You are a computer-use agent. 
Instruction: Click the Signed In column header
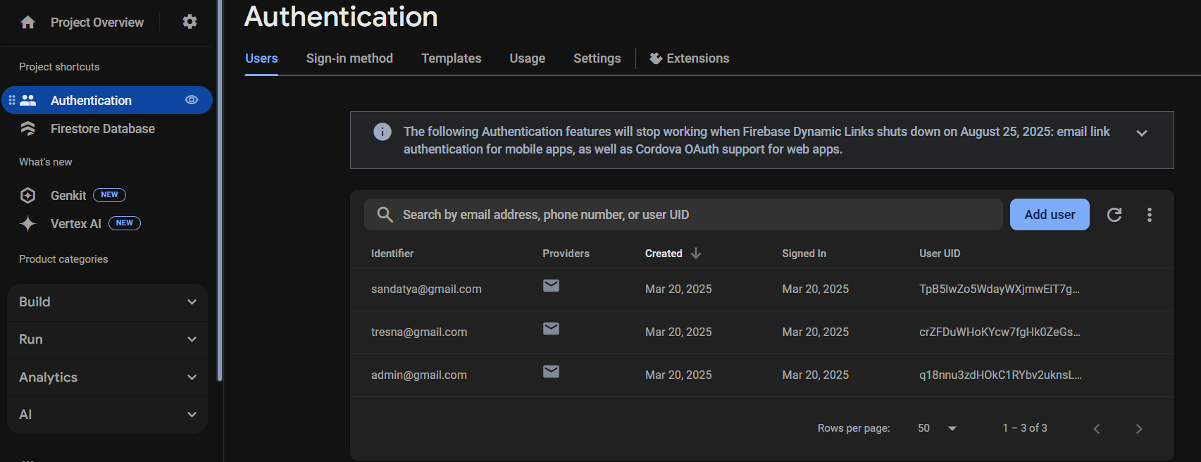pyautogui.click(x=804, y=254)
